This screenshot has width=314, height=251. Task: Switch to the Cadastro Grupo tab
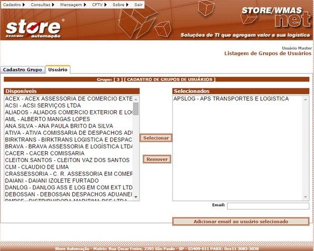coord(22,70)
